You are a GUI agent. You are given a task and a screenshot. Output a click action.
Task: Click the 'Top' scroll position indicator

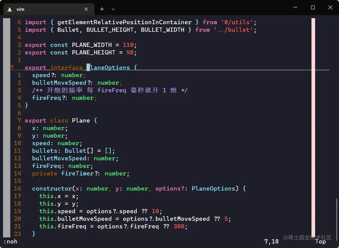tap(321, 242)
